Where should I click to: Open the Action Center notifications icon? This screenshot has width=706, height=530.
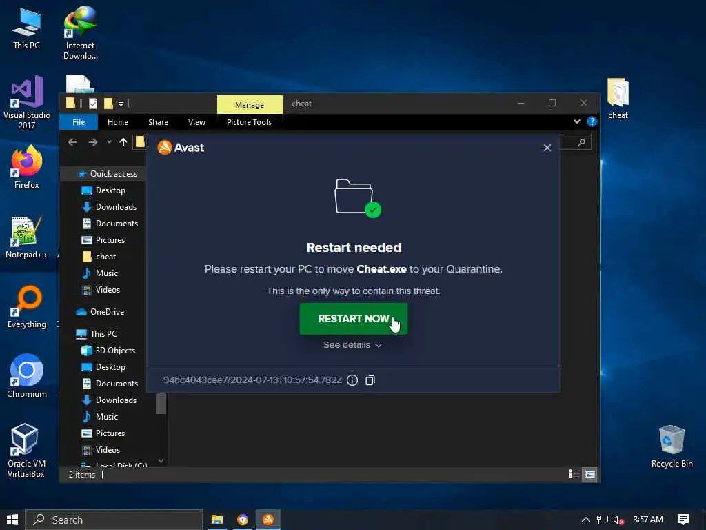click(683, 520)
